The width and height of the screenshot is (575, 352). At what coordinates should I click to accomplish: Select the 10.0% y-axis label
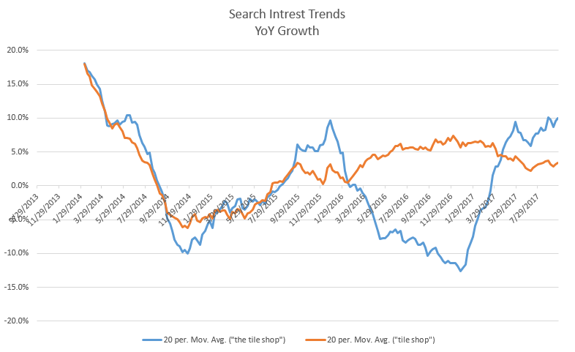[18, 118]
